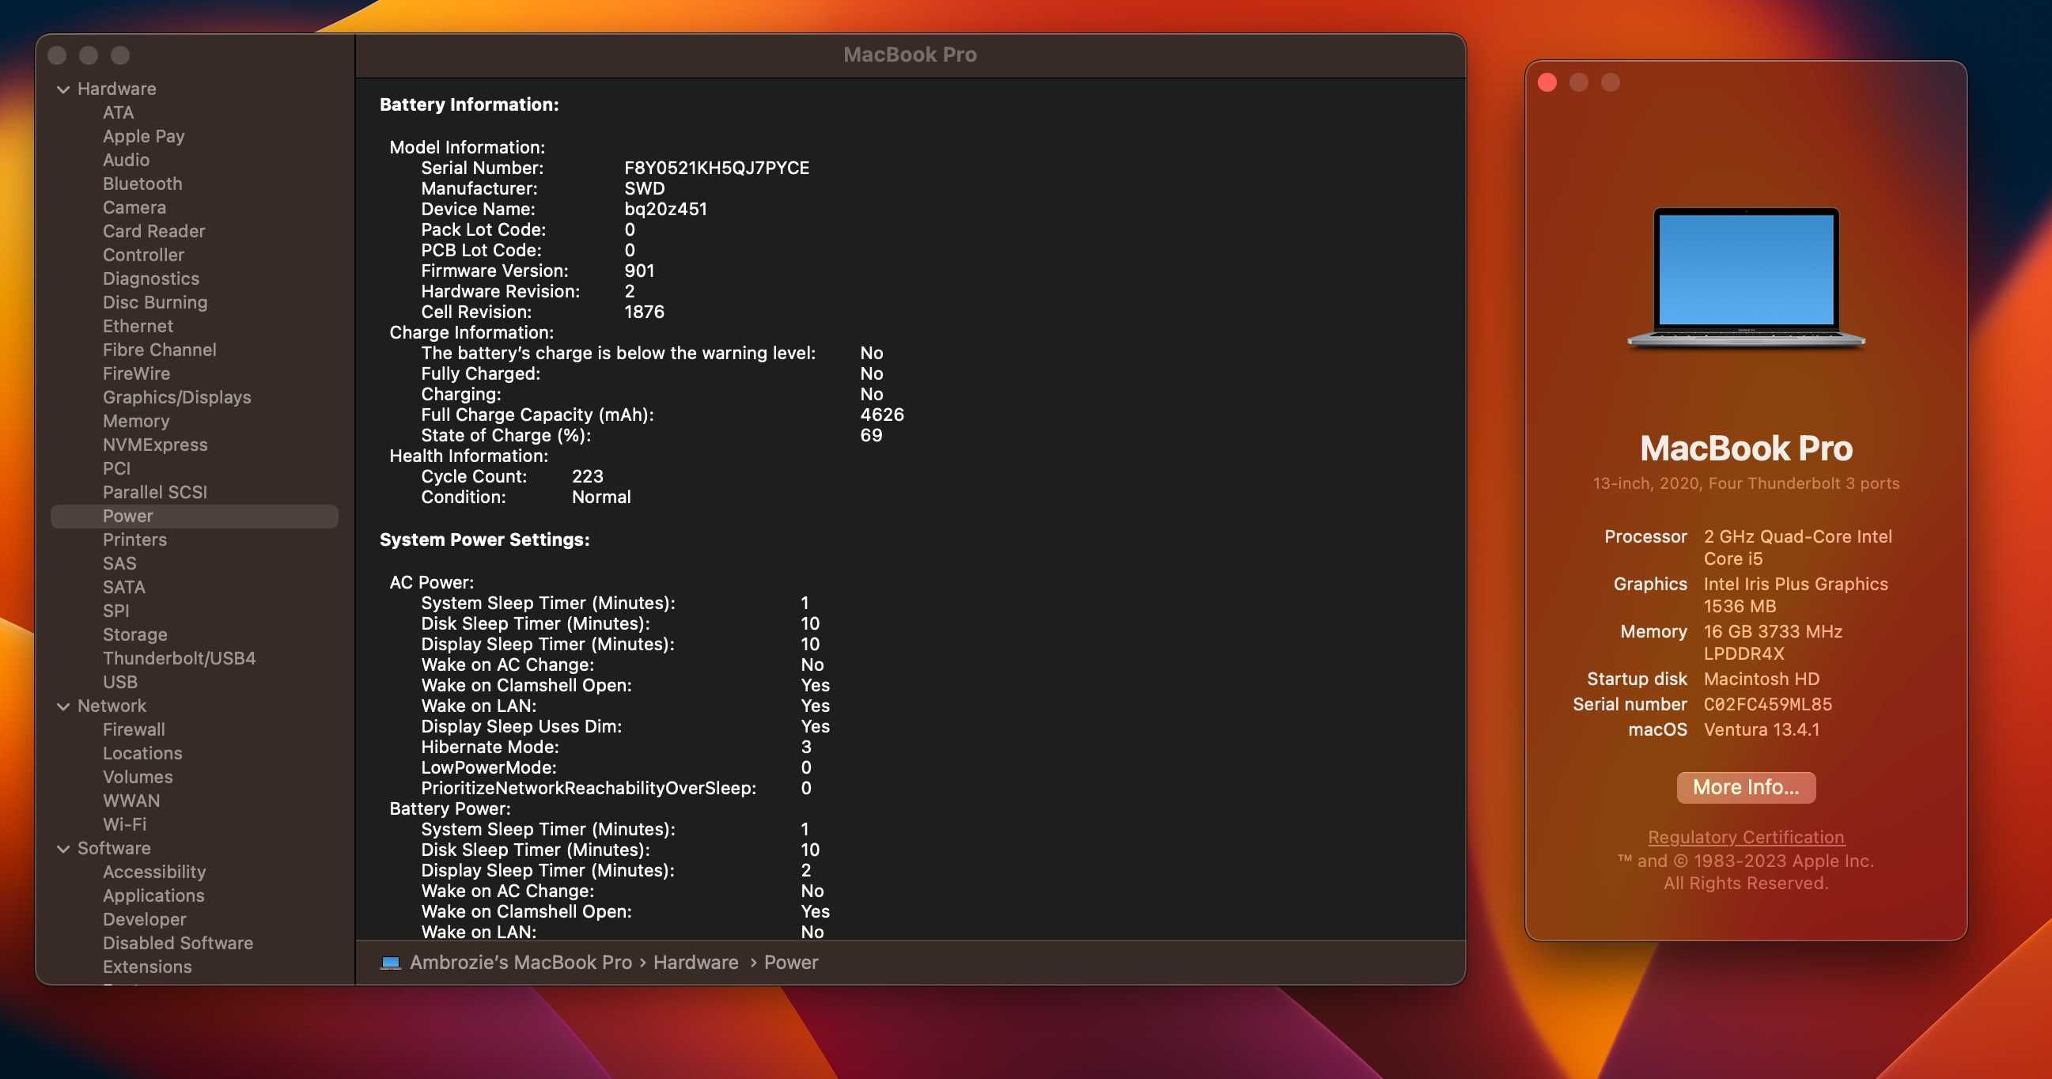Click battery serial number F8Y0521KH5QJ7PYCE
The width and height of the screenshot is (2052, 1079).
coord(717,168)
